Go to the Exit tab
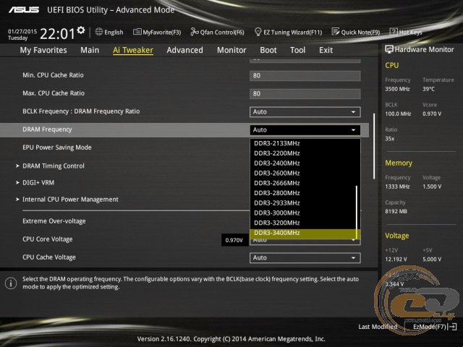The width and height of the screenshot is (463, 347). 326,50
